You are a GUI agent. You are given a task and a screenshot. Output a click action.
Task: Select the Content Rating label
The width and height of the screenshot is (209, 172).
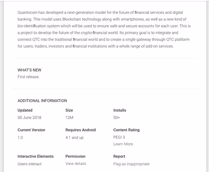coord(126,130)
